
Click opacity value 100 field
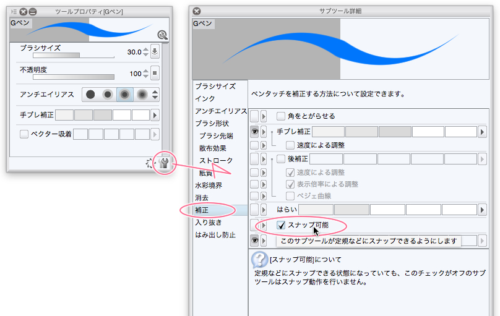(x=135, y=74)
